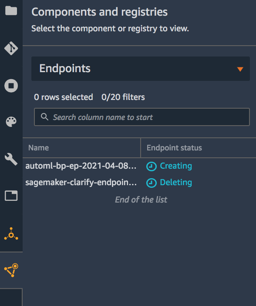The image size is (256, 306).
Task: Expand the Endpoints component dropdown
Action: [x=141, y=69]
